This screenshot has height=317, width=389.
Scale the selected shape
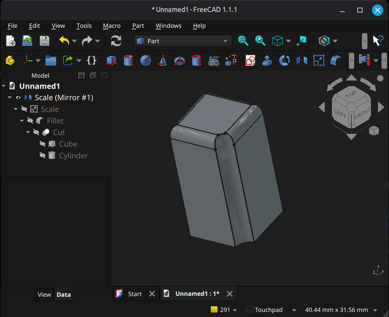click(x=319, y=60)
